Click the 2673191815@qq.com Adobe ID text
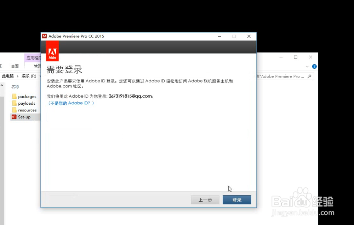The width and height of the screenshot is (354, 225). pyautogui.click(x=130, y=96)
